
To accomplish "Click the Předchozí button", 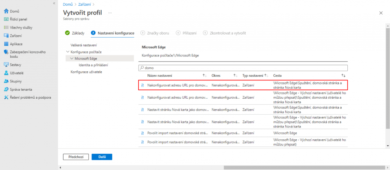I will (76, 156).
